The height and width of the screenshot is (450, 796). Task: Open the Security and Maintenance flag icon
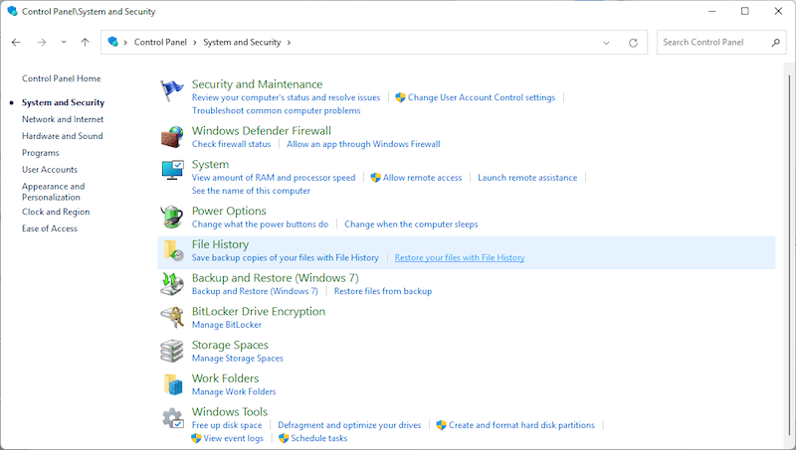[x=172, y=91]
